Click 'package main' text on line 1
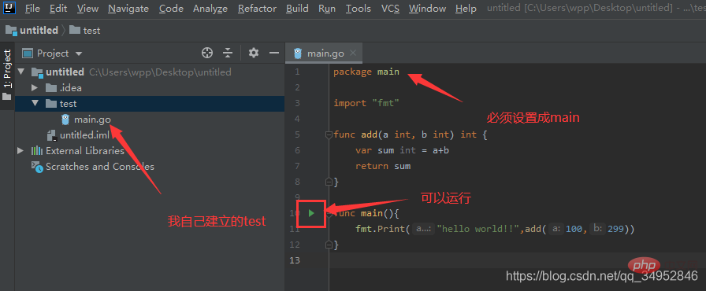Viewport: 706px width, 291px height. (x=366, y=72)
